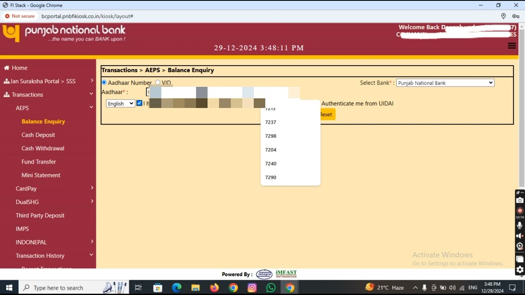Viewport: 525px width, 295px height.
Task: Go to Cash Withdrawal
Action: pos(43,148)
